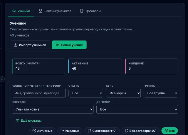Viewport: 188px width, 135px height.
Task: Open the Порядок dropdown Сначала новые
Action: coord(53,109)
